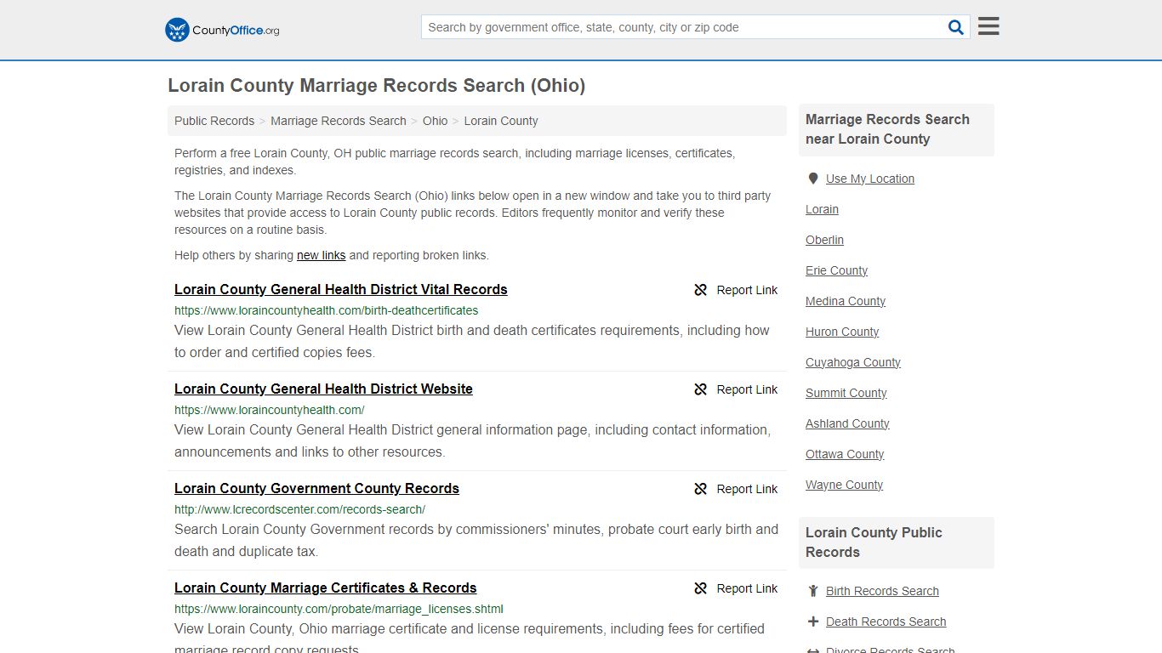Open Lorain County Marriage Certificates & Records
1162x653 pixels.
325,588
